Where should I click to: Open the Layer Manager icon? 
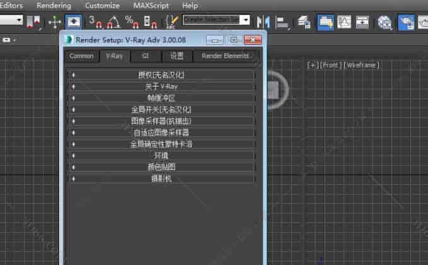[x=303, y=21]
